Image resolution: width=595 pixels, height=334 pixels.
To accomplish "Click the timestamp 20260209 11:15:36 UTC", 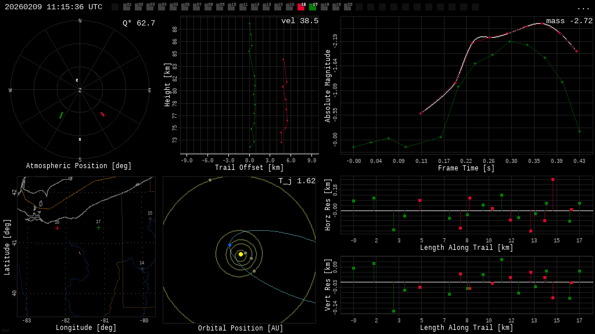I will tap(53, 7).
